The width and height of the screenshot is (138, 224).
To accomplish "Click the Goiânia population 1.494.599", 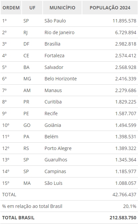I will pos(126,125).
